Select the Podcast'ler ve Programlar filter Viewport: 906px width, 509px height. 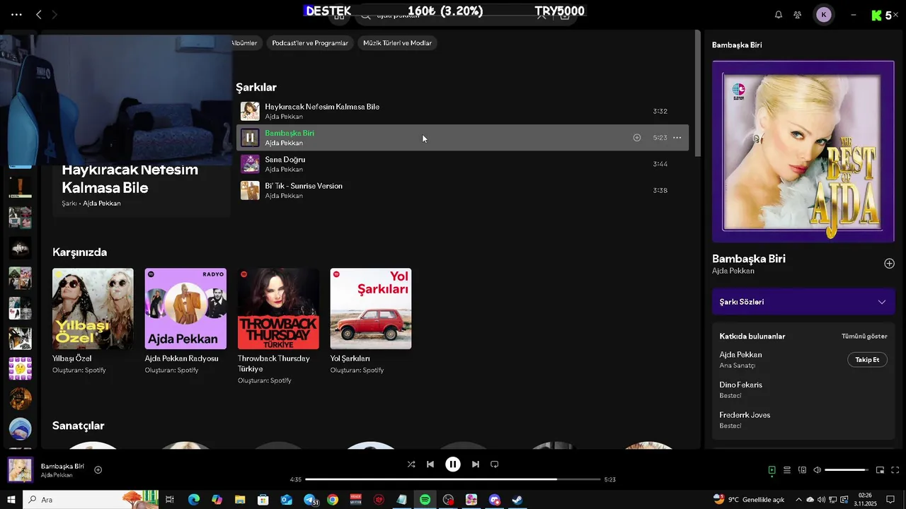coord(310,43)
